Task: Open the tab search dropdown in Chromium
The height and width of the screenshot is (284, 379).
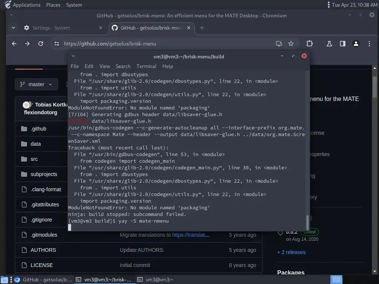Action: [x=13, y=28]
